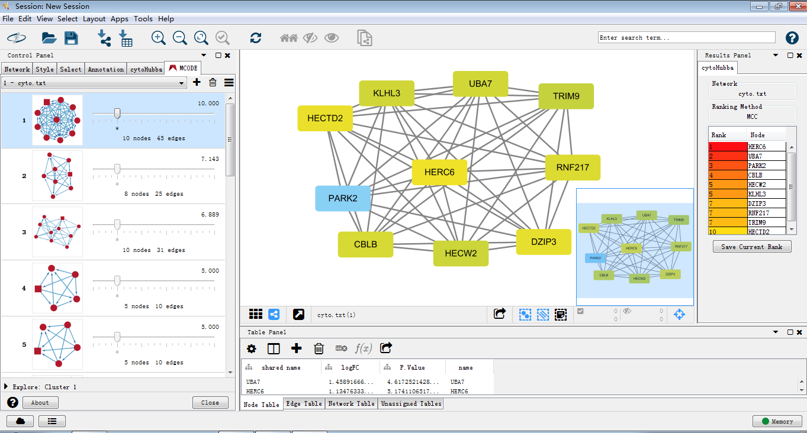Click first neighbors house icon
The width and height of the screenshot is (807, 433).
click(289, 38)
